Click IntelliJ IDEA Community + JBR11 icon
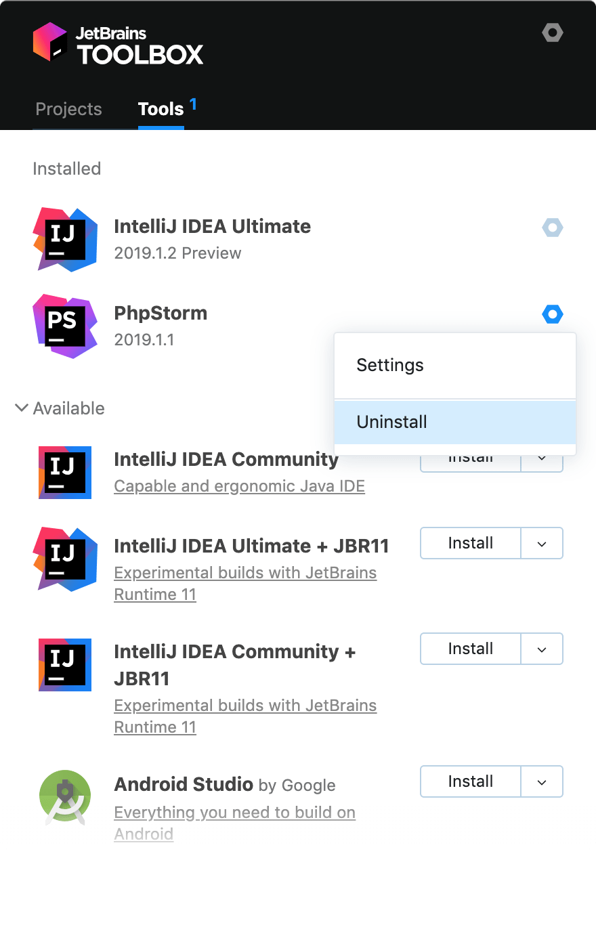 coord(65,665)
